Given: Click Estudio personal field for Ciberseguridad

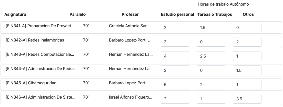Looking at the screenshot, I should pyautogui.click(x=175, y=85).
